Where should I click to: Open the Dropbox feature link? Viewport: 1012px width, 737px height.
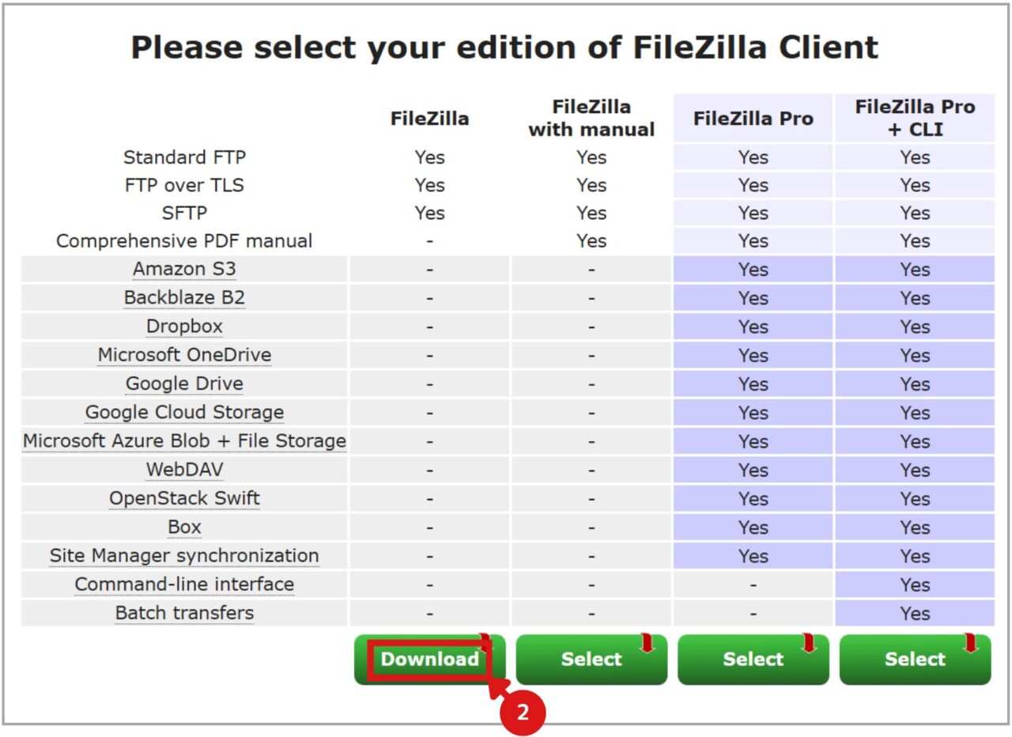(184, 326)
